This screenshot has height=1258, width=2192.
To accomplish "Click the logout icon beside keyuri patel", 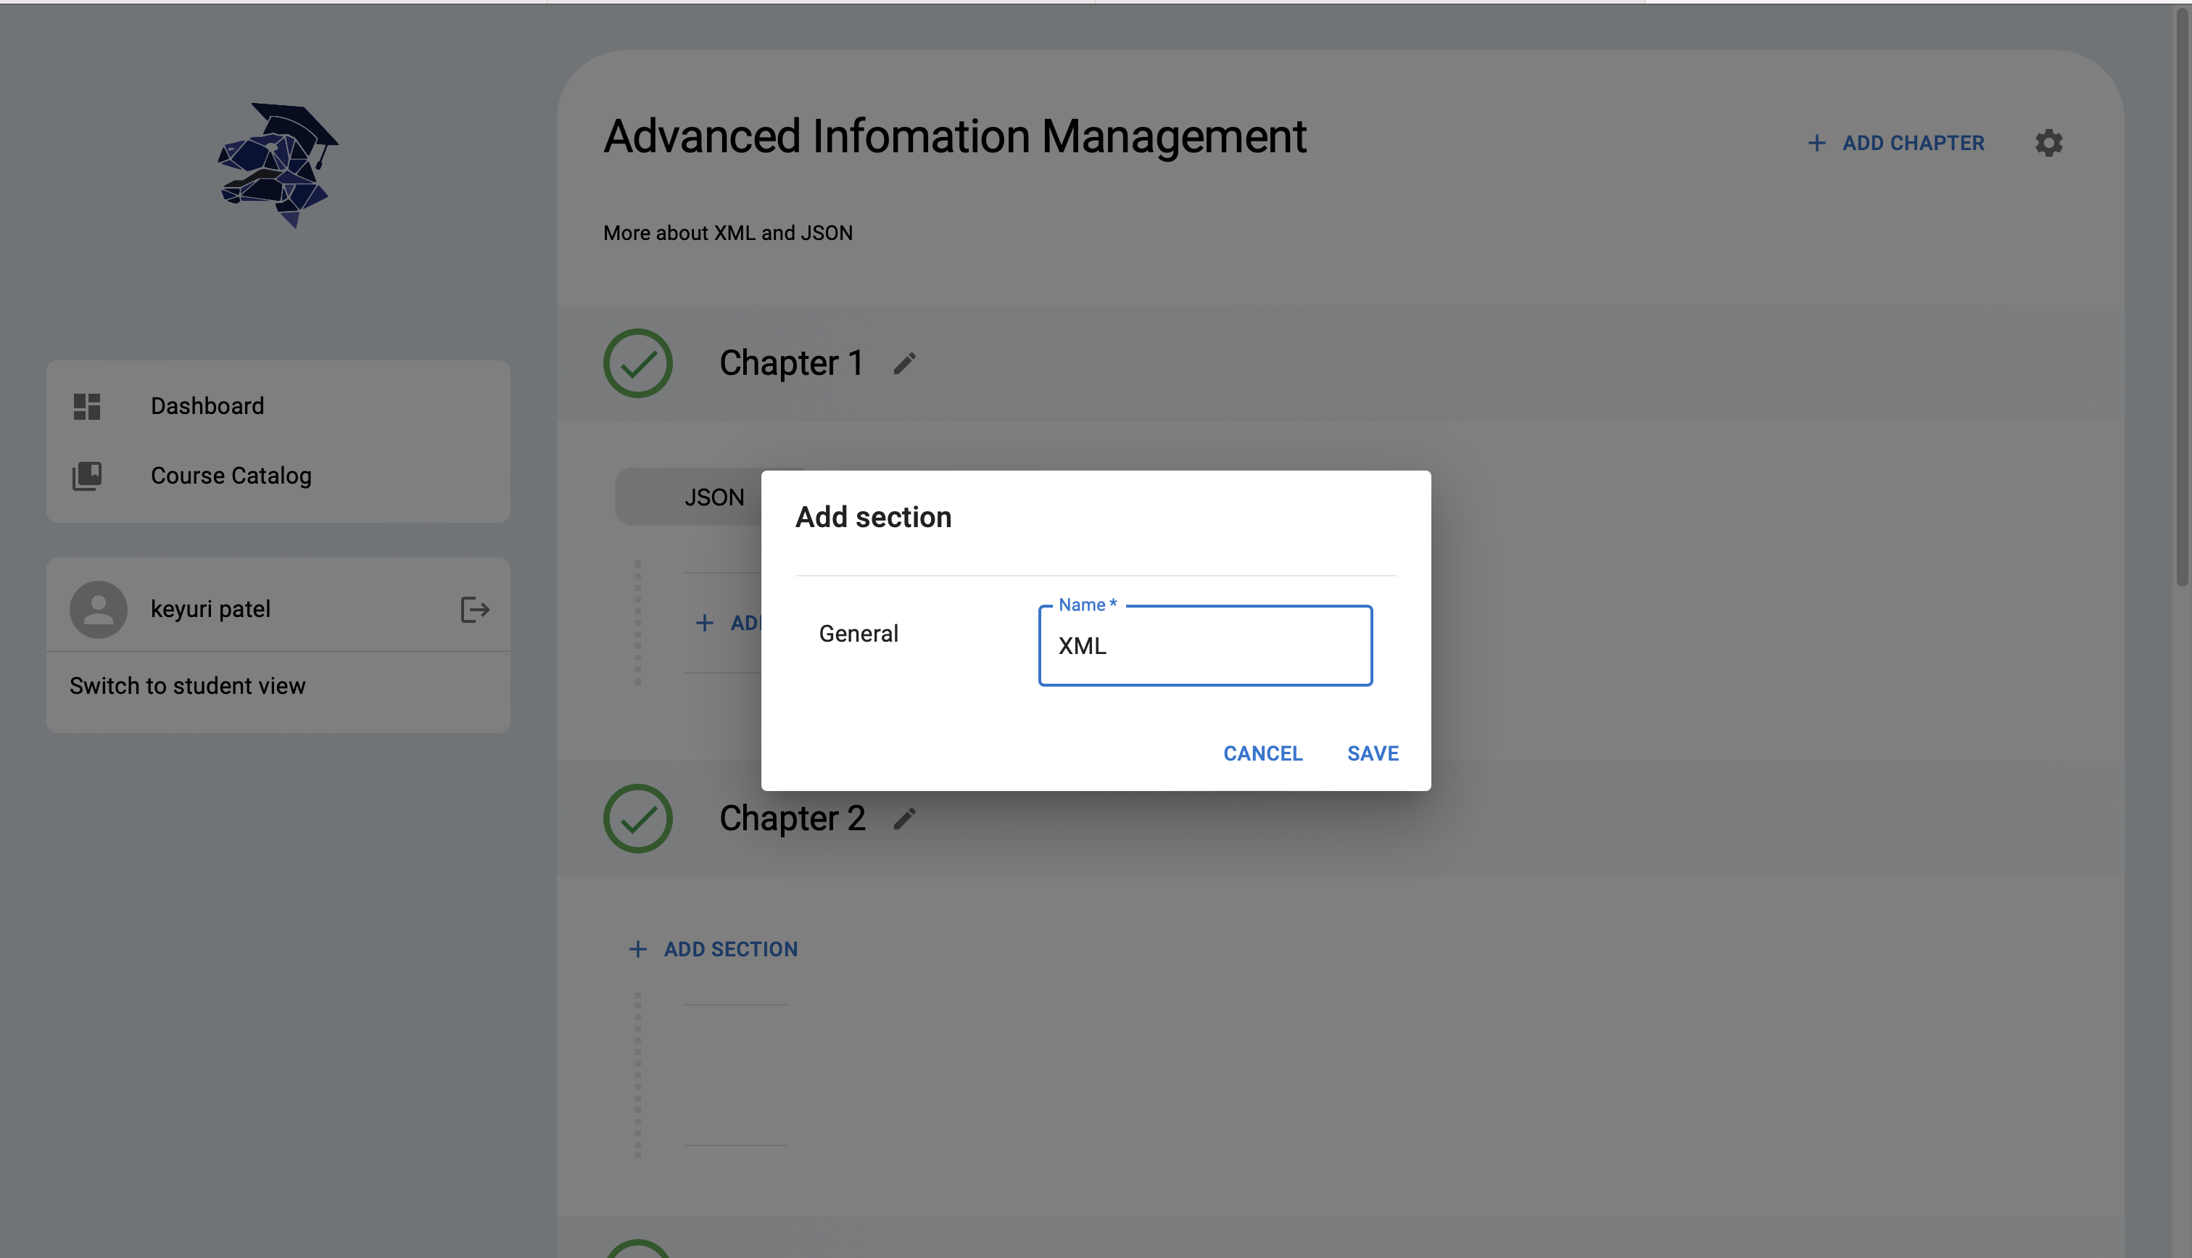I will 474,609.
